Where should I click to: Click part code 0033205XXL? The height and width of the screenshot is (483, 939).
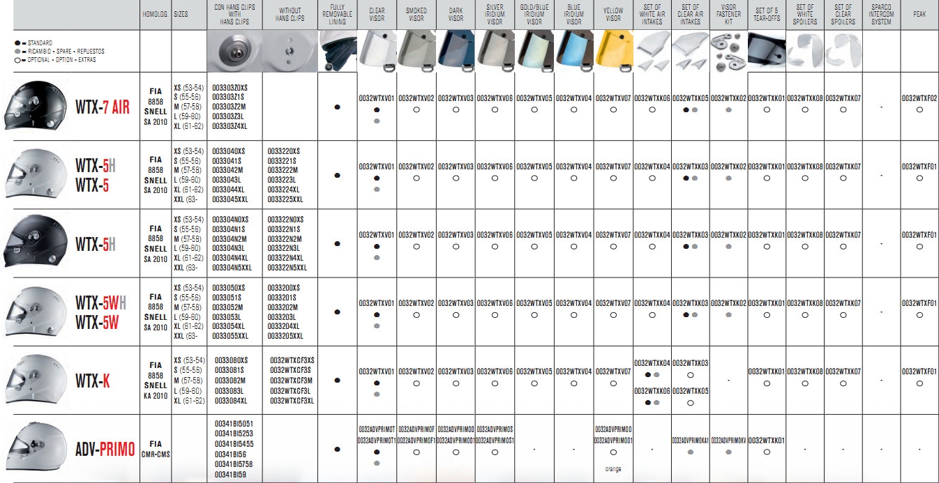(285, 336)
